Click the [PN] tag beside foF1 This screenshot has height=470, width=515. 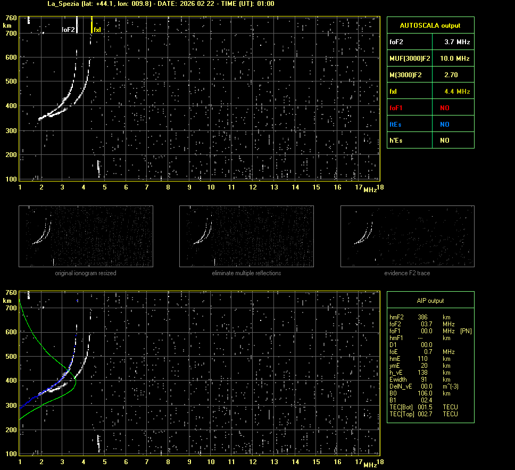(x=466, y=331)
